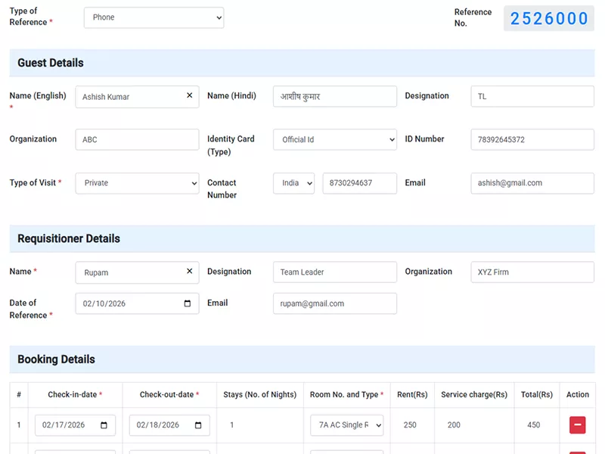The width and height of the screenshot is (605, 454).
Task: Click the Total value 450 in row 1
Action: click(534, 425)
